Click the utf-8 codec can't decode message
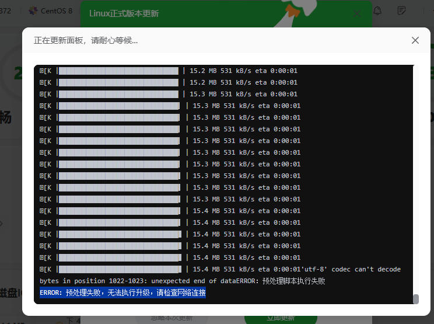Image resolution: width=434 pixels, height=324 pixels. click(x=351, y=269)
